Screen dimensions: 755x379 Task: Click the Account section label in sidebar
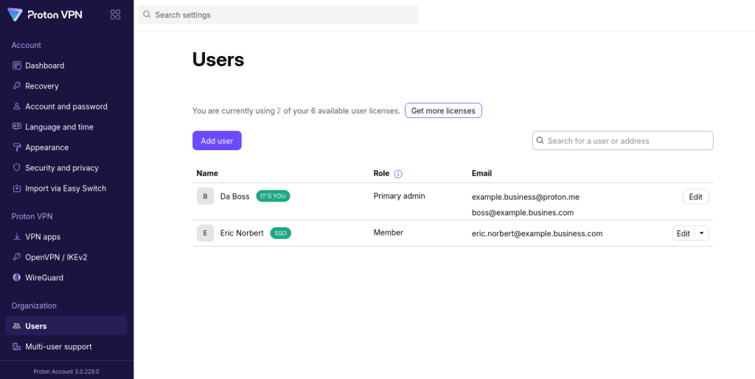(x=26, y=45)
